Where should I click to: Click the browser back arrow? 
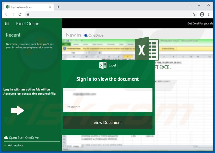pos(7,14)
